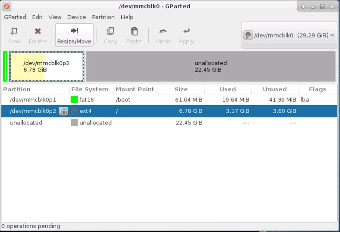Click the View menu item
Image resolution: width=340 pixels, height=232 pixels.
click(x=55, y=17)
